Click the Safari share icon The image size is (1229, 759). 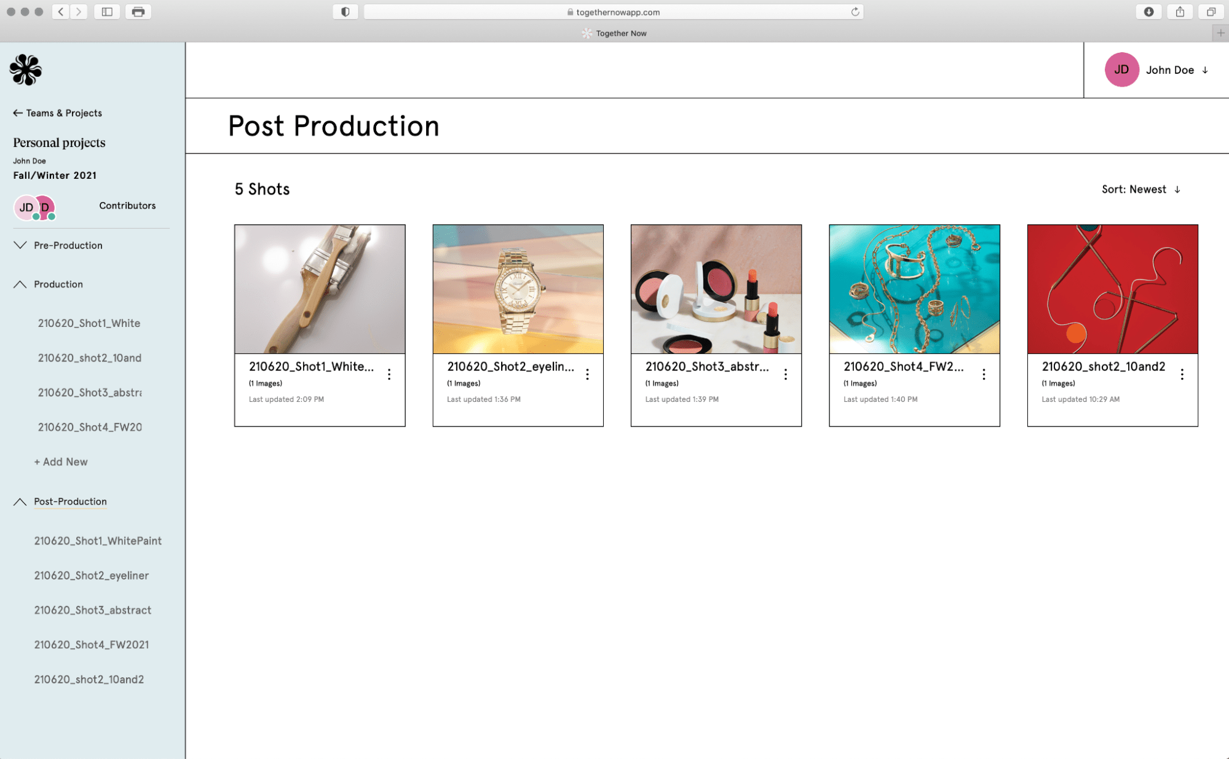1180,12
